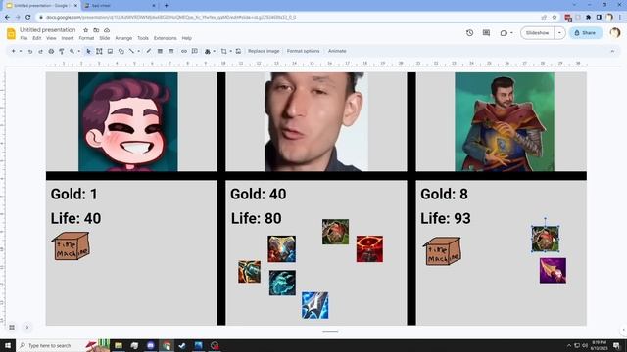Image resolution: width=627 pixels, height=352 pixels.
Task: Click the Animate button
Action: coord(337,51)
